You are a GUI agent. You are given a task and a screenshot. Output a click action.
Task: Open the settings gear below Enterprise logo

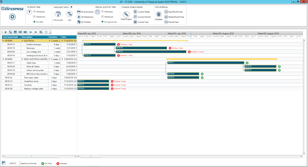13,17
